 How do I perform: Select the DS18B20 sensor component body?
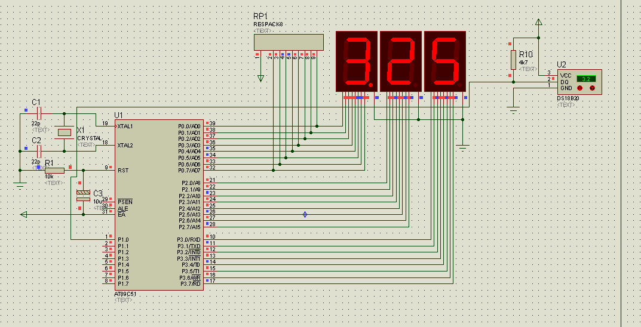(579, 82)
